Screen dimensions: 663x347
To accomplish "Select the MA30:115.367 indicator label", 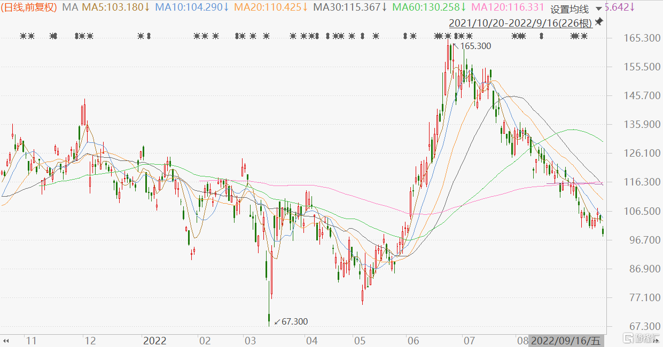I will (350, 7).
